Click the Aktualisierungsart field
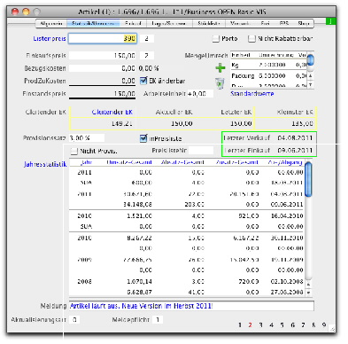Viewport: 348px width, 344px height. pyautogui.click(x=74, y=320)
